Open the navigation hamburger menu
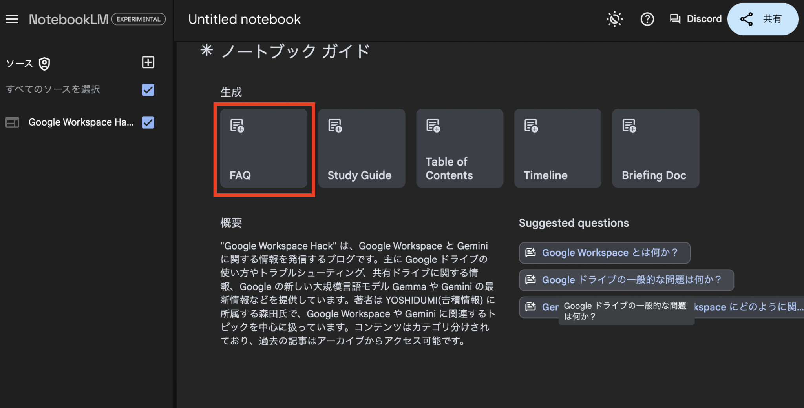The image size is (804, 408). 12,19
